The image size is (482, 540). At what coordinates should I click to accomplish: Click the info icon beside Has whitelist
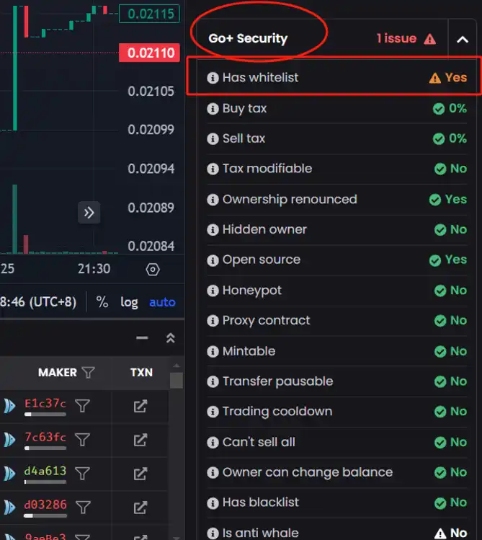(x=213, y=78)
